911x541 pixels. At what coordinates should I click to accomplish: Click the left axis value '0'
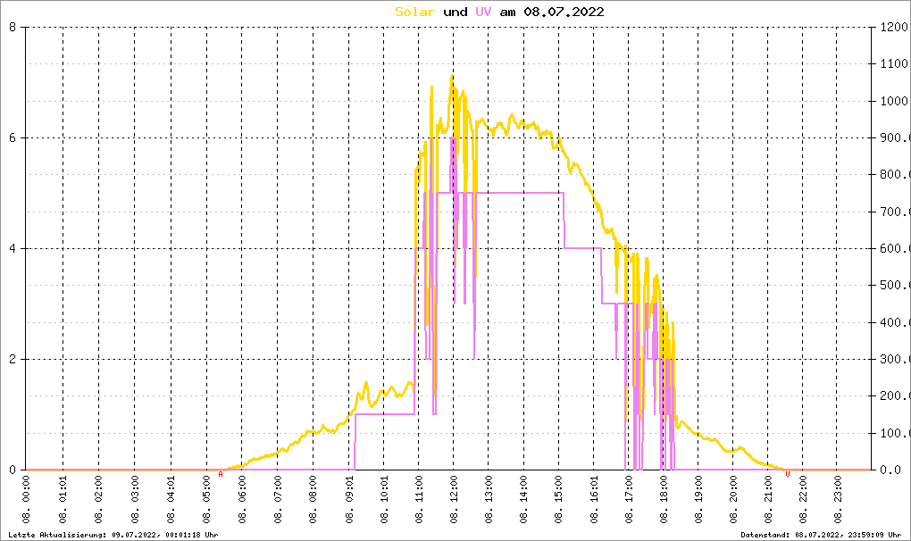pos(13,470)
